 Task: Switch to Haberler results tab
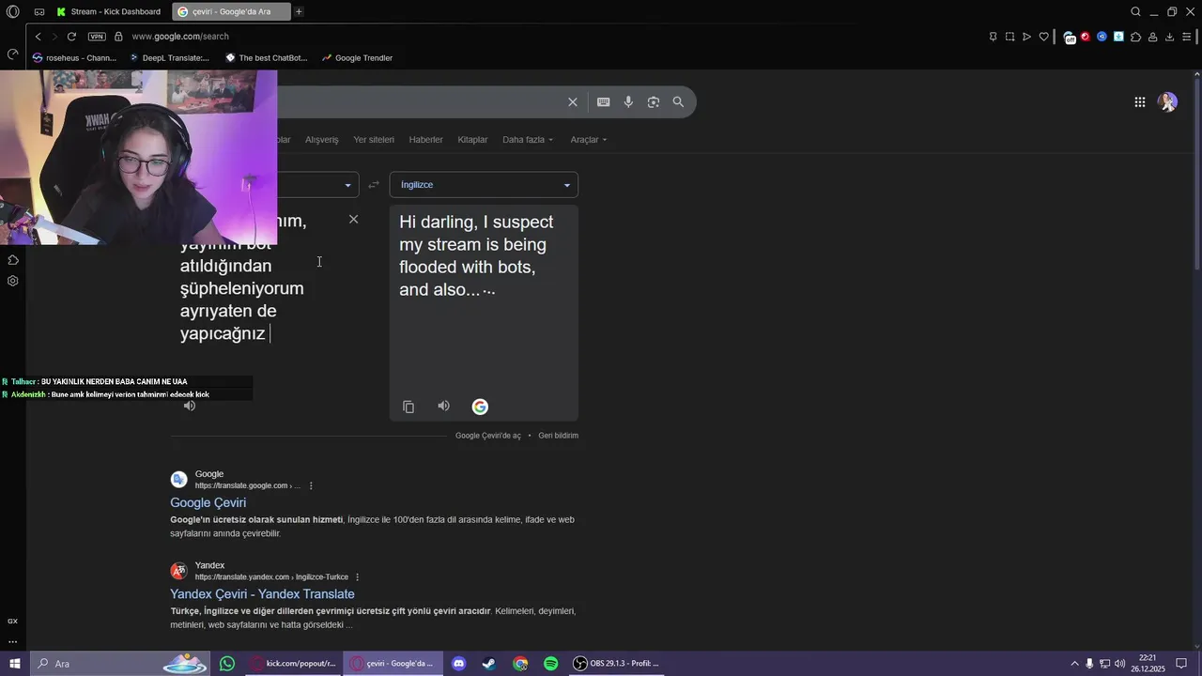[425, 140]
